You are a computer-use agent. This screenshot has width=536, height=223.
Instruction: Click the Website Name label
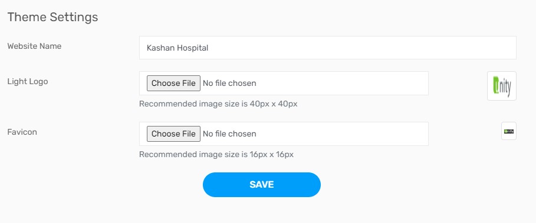[x=35, y=46]
